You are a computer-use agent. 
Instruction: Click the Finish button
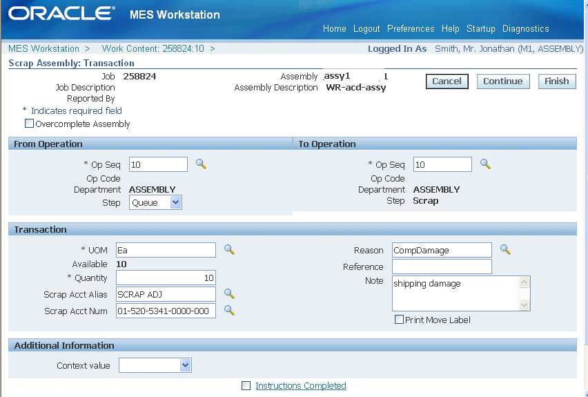[557, 81]
